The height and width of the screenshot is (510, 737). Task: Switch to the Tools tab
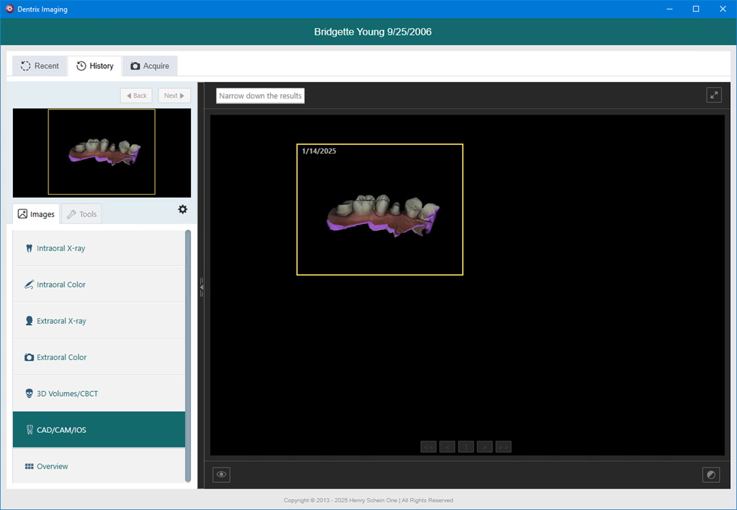pos(81,214)
